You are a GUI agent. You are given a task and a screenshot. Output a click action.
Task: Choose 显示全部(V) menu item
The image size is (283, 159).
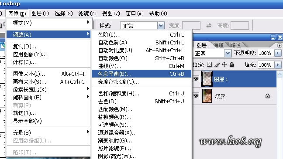pyautogui.click(x=48, y=121)
